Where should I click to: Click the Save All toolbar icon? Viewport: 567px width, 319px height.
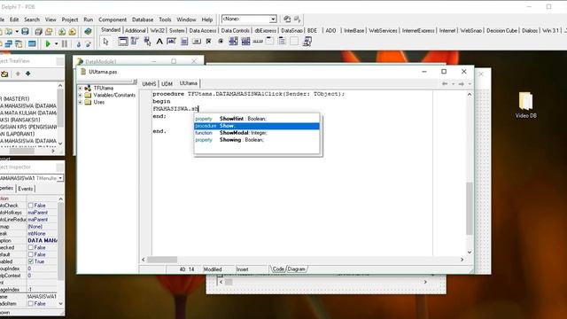(x=39, y=32)
